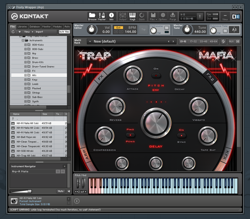
Task: Click the Purge icon
Action: click(173, 16)
